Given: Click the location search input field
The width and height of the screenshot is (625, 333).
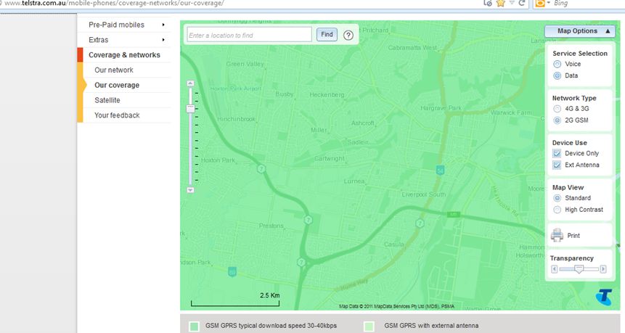Looking at the screenshot, I should click(x=249, y=35).
